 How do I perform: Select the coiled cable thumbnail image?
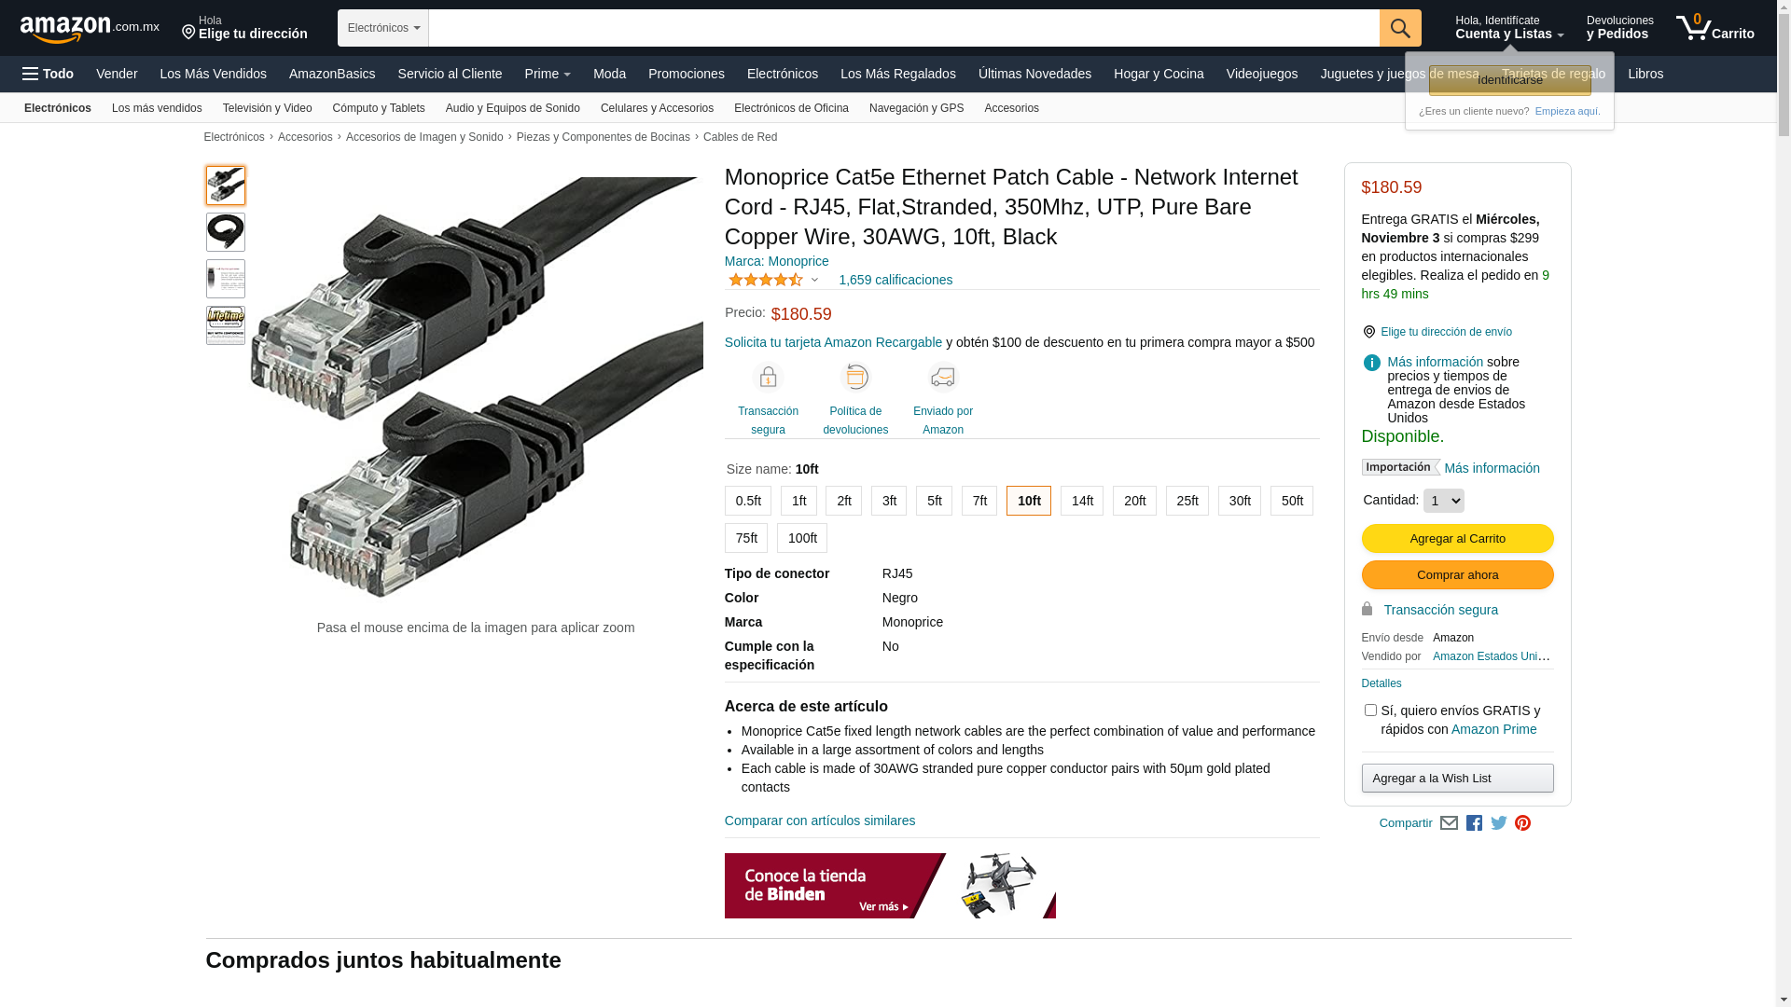point(226,232)
